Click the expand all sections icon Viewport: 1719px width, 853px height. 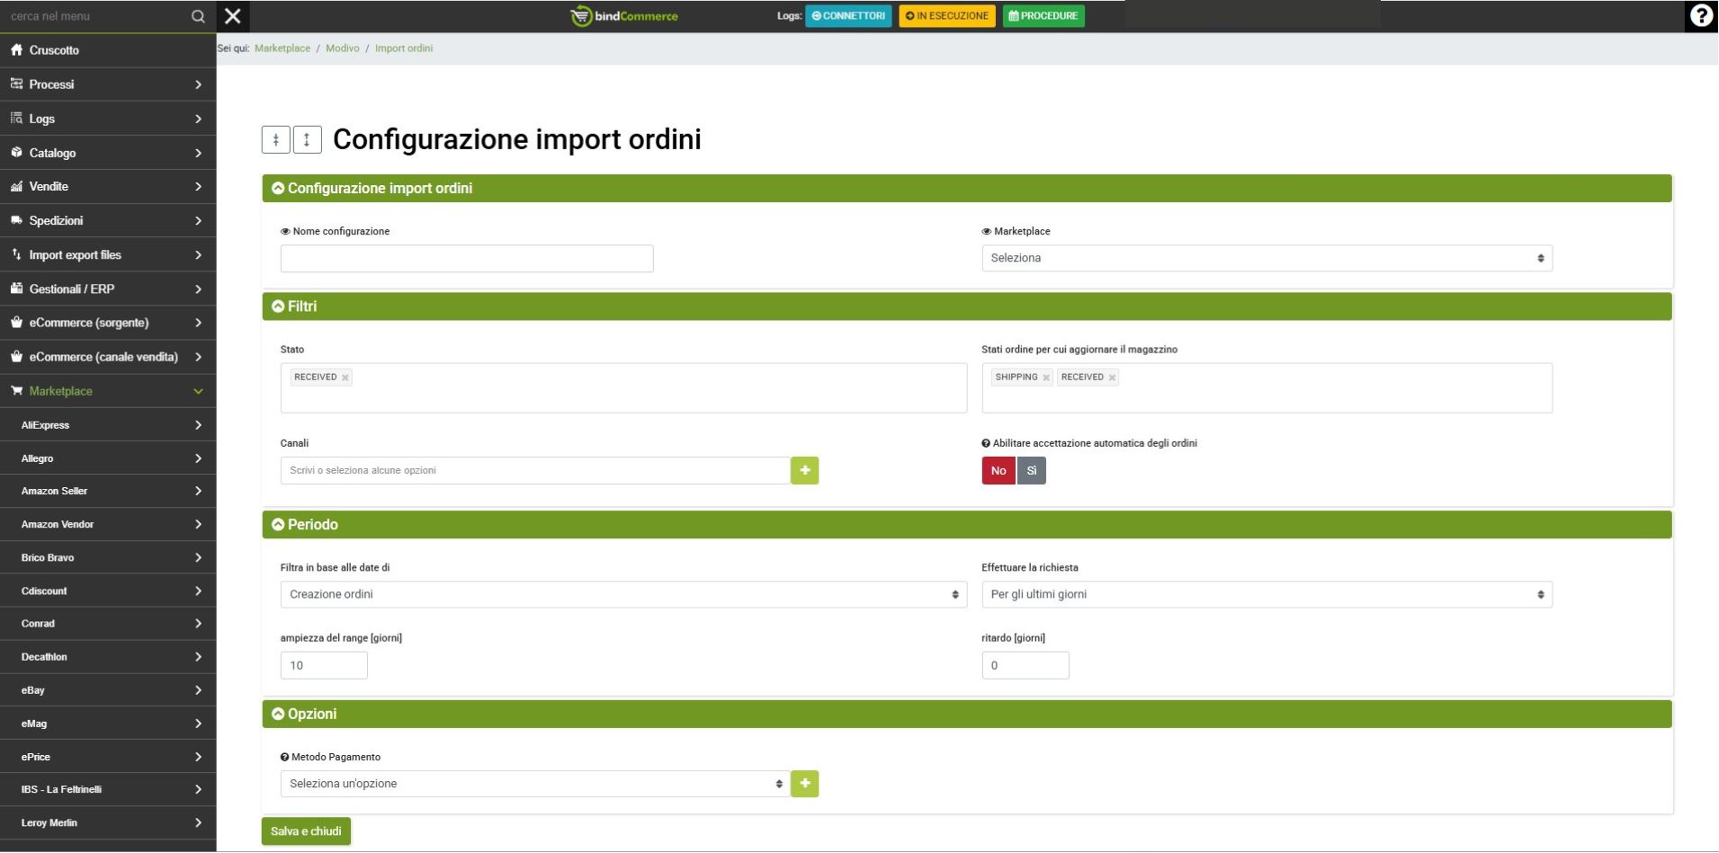pos(307,139)
